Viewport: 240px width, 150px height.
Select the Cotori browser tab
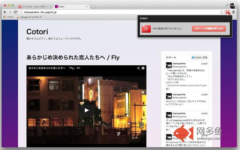(x=71, y=7)
